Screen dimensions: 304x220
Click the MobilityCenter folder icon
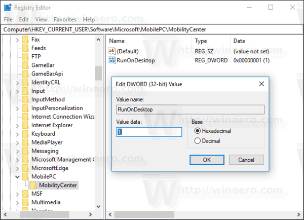pos(33,185)
